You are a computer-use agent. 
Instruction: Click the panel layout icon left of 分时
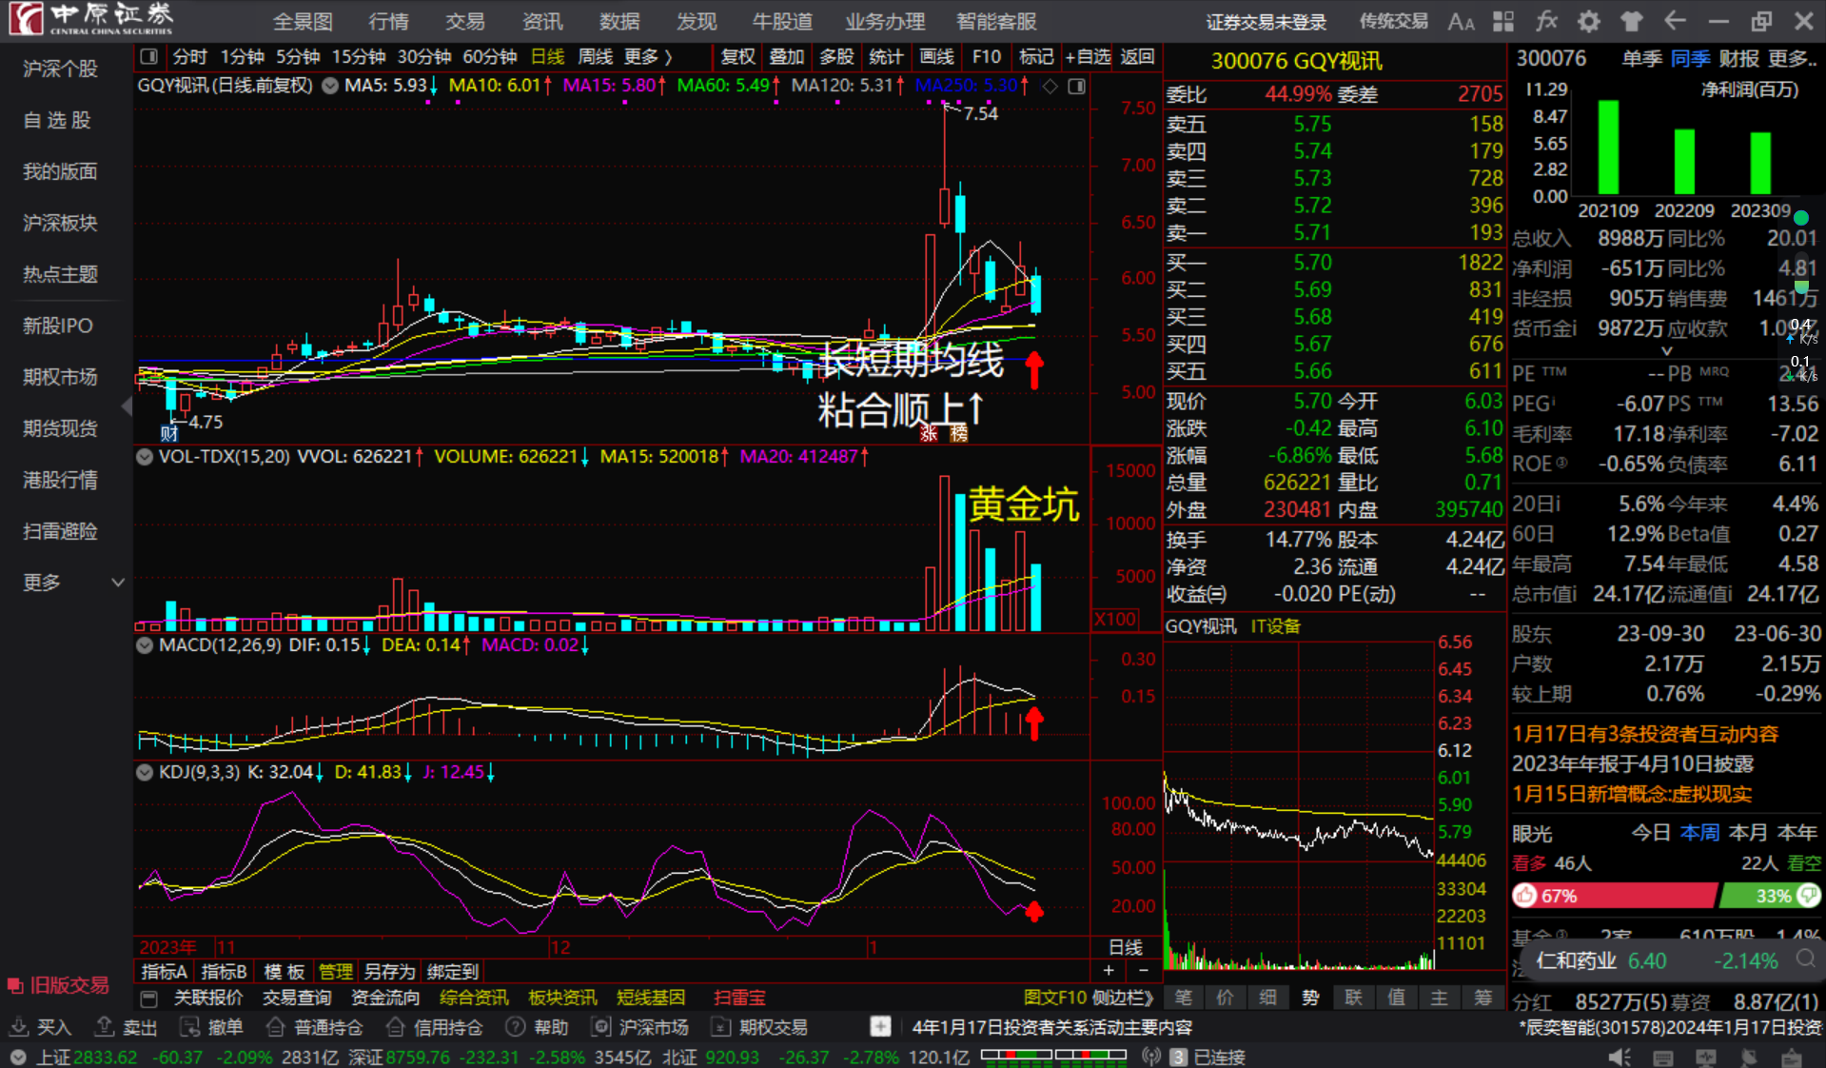click(148, 57)
